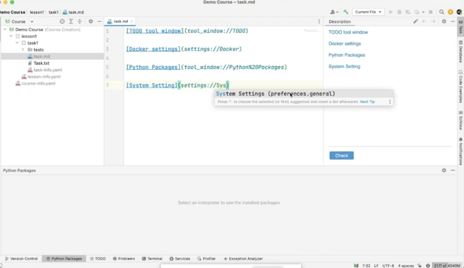Open the Docker settings link in the Description
Image resolution: width=464 pixels, height=268 pixels.
pyautogui.click(x=345, y=43)
